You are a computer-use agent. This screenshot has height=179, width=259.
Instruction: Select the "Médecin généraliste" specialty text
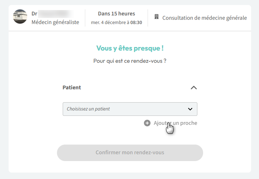pos(55,22)
